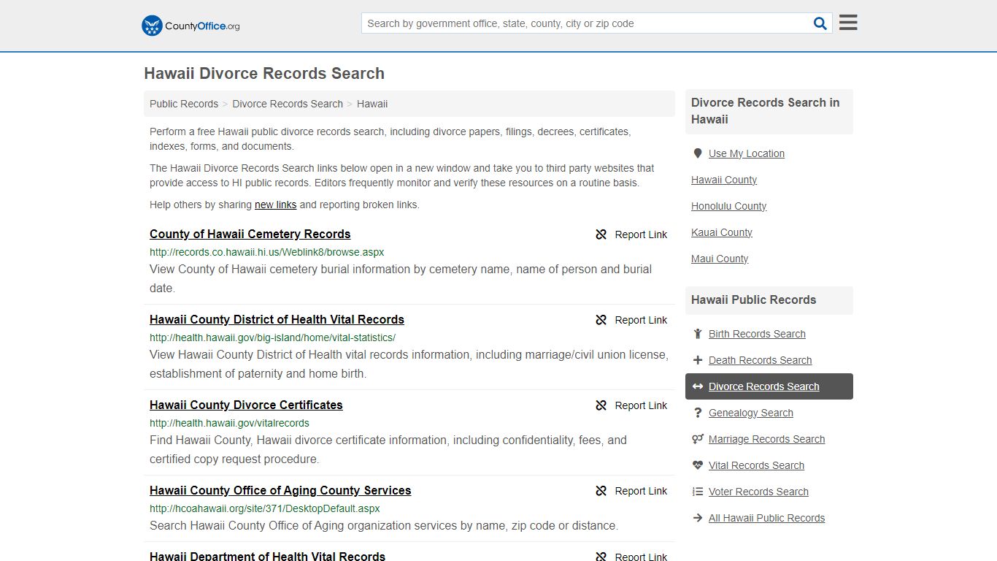Open Vital Records Search
Viewport: 997px width, 561px height.
click(756, 465)
